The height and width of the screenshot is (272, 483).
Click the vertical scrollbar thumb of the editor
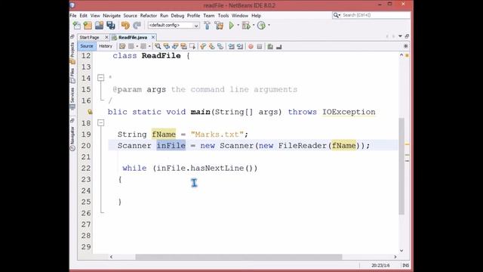(x=401, y=166)
